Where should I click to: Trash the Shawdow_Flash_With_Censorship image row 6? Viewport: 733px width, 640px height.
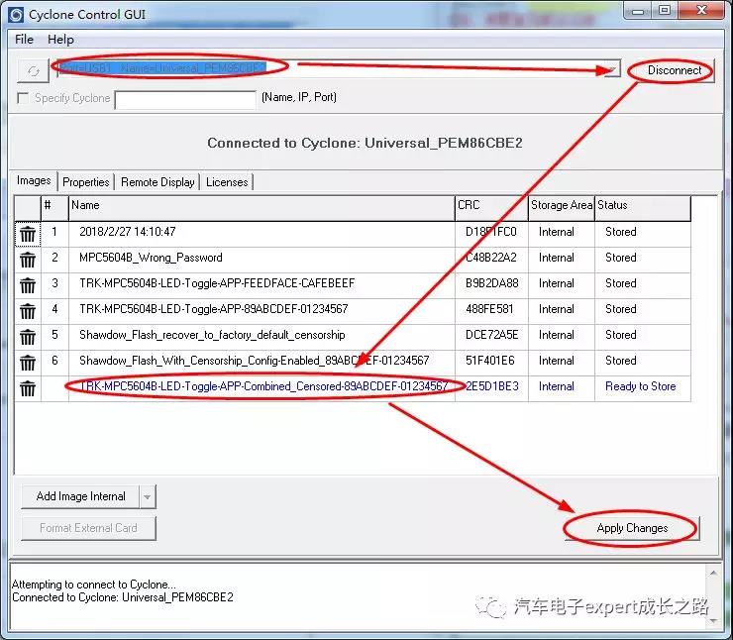click(28, 362)
